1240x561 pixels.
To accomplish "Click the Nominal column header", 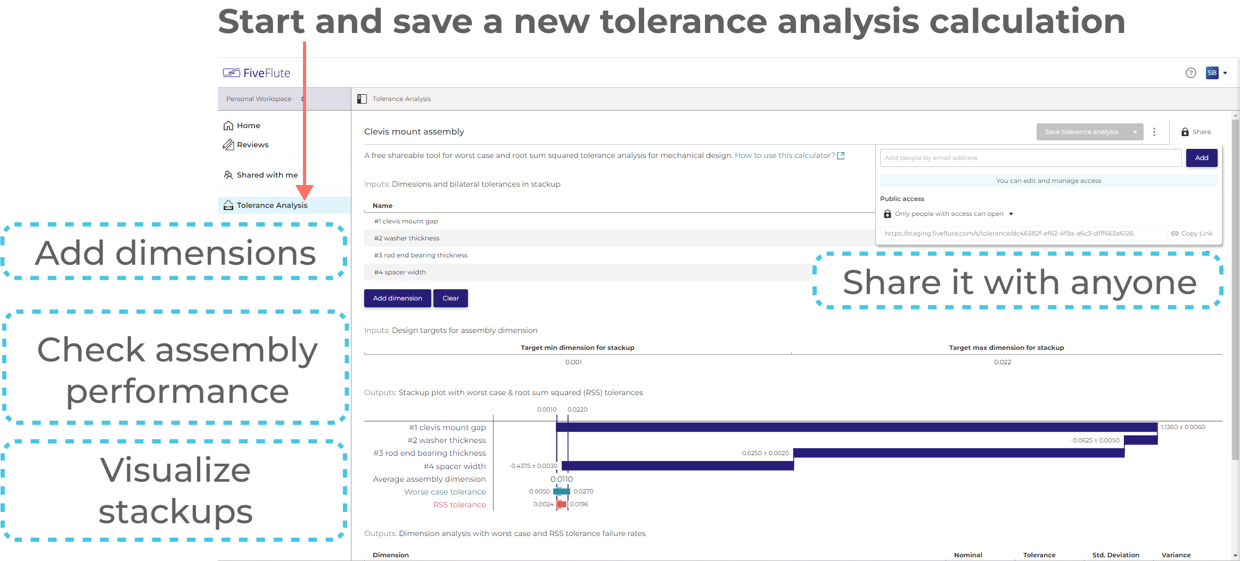I will coord(968,555).
